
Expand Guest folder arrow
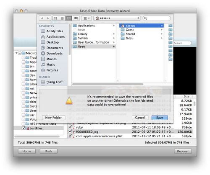(162, 30)
